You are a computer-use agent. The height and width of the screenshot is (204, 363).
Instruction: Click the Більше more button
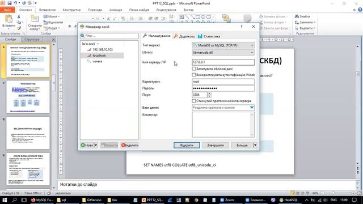242,145
